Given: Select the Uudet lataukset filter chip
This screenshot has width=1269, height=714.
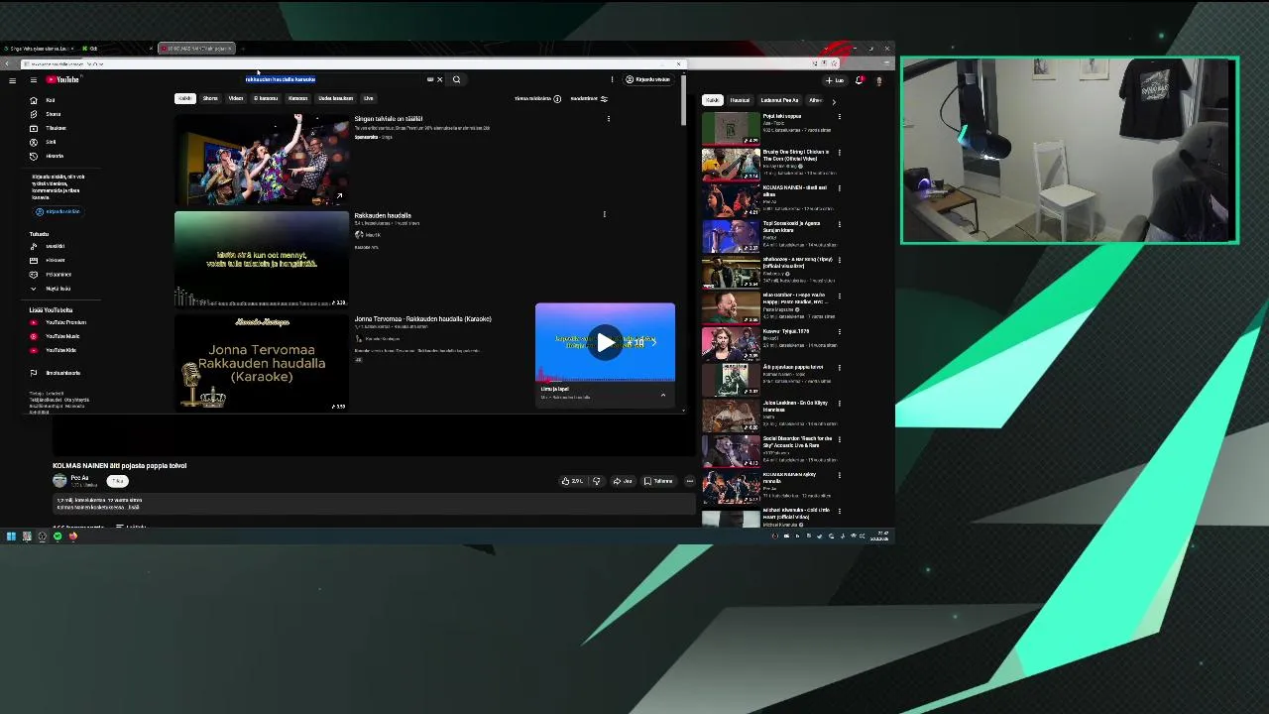Looking at the screenshot, I should point(335,98).
